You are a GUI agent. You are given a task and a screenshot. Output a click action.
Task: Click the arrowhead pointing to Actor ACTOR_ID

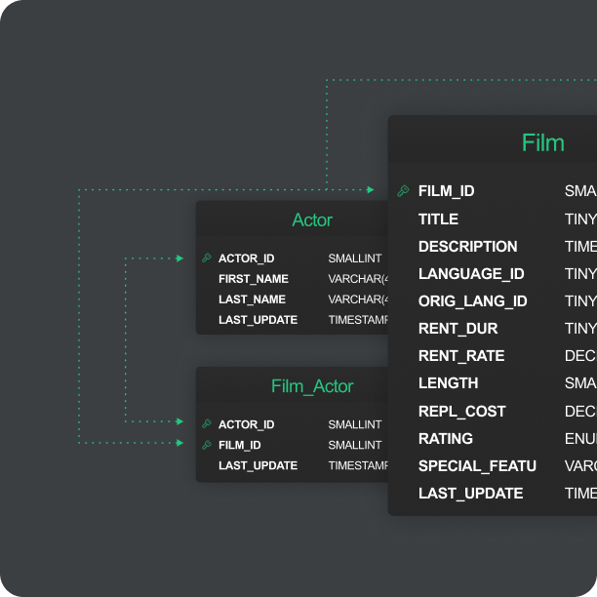[179, 259]
